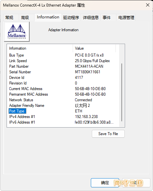The image size is (153, 191).
Task: Click the value MCX4411A-ACAN
Action: [x=89, y=66]
